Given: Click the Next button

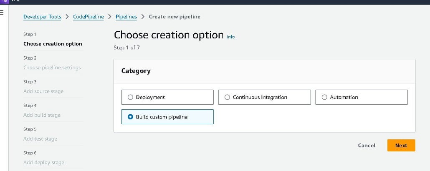Looking at the screenshot, I should [401, 145].
